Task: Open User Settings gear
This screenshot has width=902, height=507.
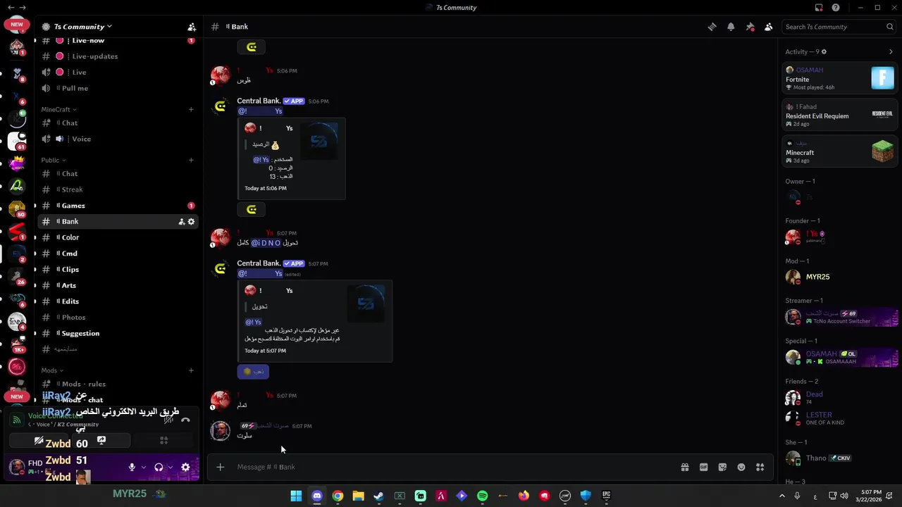Action: click(x=185, y=467)
